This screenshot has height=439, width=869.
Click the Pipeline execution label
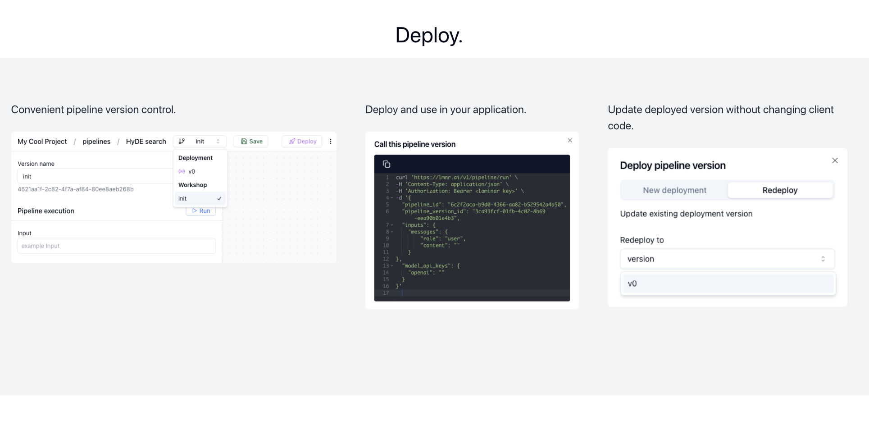click(x=46, y=211)
